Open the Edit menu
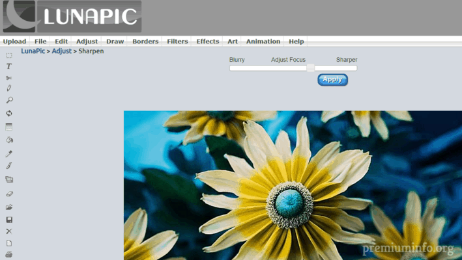 (x=61, y=42)
